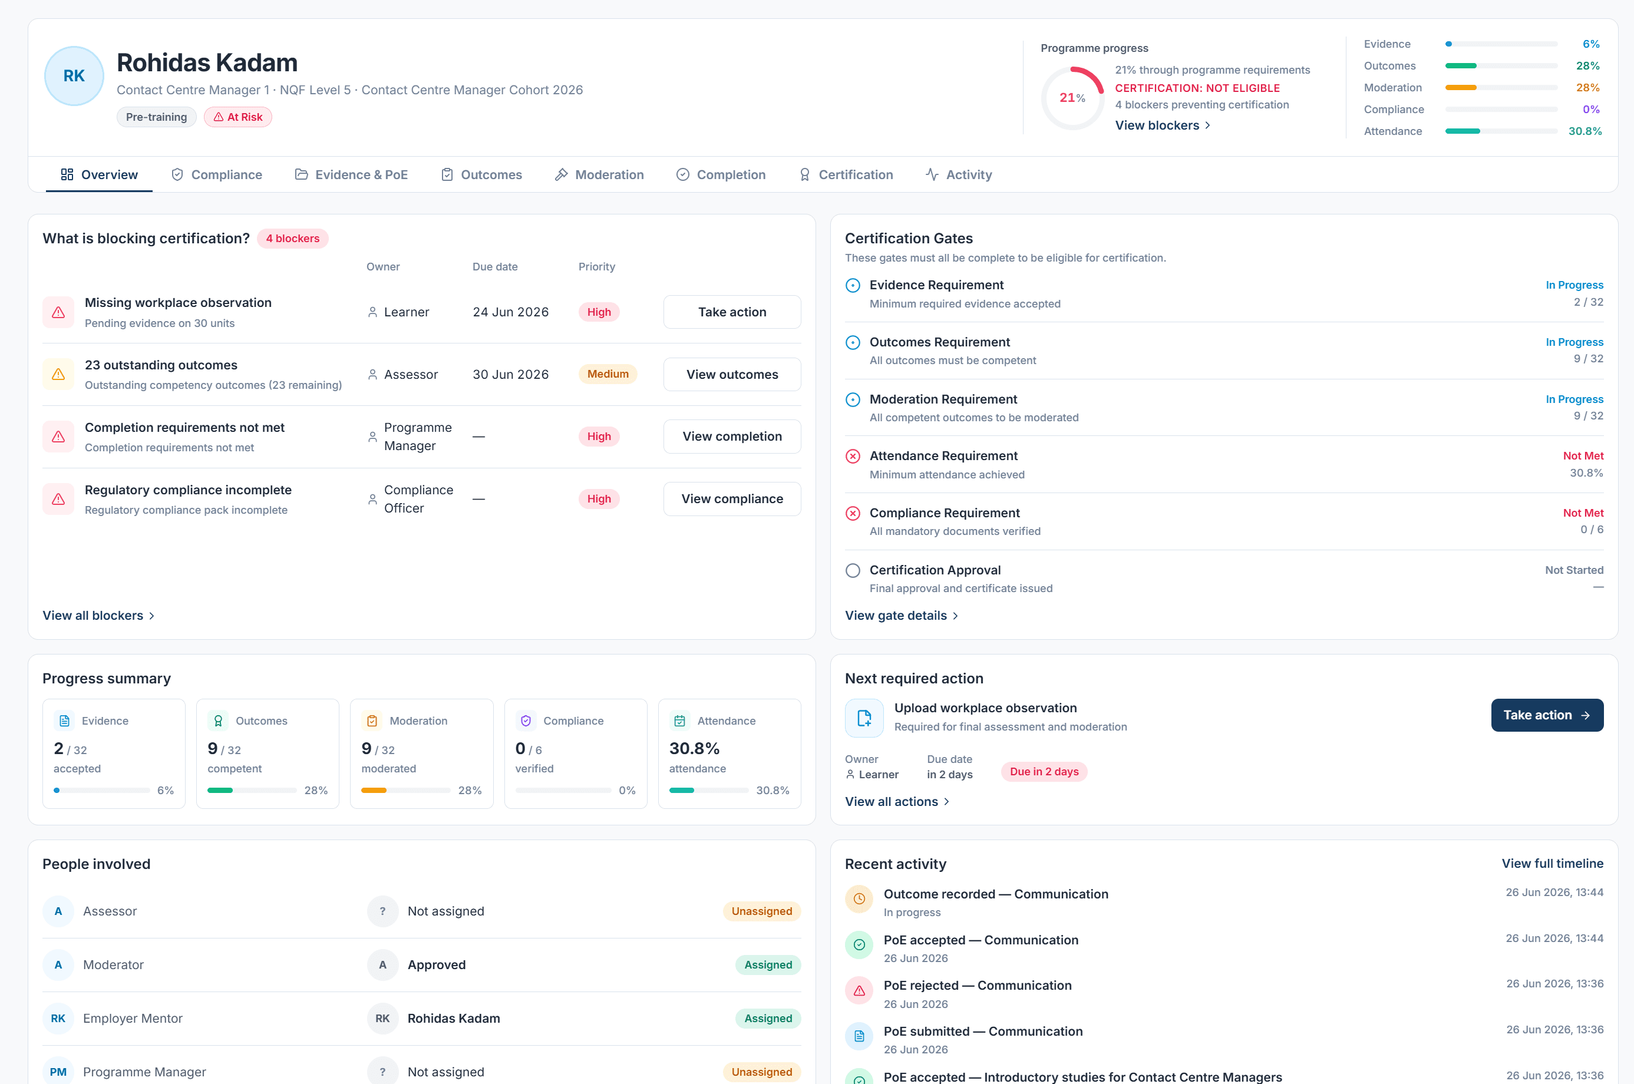Click the Upload workplace observation file icon

pos(864,718)
